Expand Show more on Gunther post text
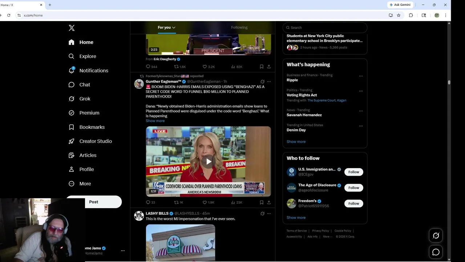The width and height of the screenshot is (465, 262). (x=155, y=121)
